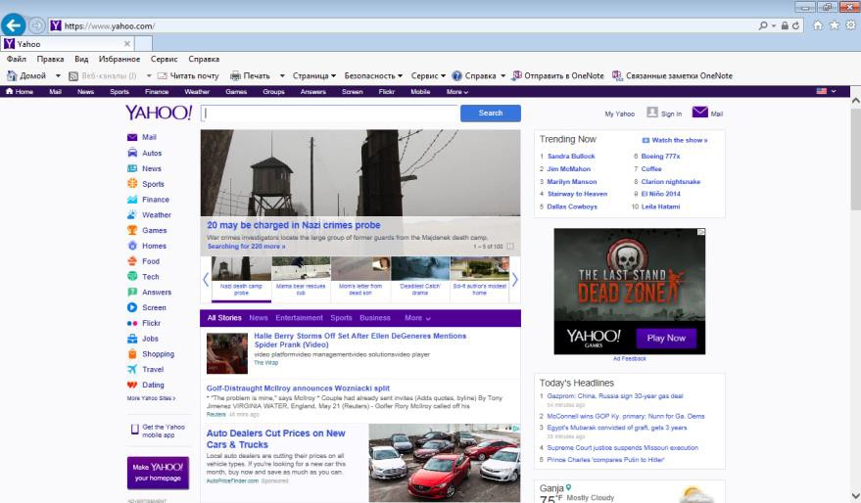Image resolution: width=861 pixels, height=503 pixels.
Task: Click the Печать printer icon
Action: coord(235,75)
